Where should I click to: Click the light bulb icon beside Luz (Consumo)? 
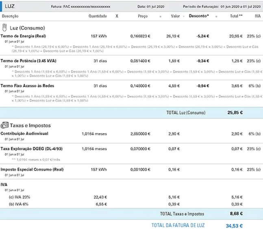(4, 28)
